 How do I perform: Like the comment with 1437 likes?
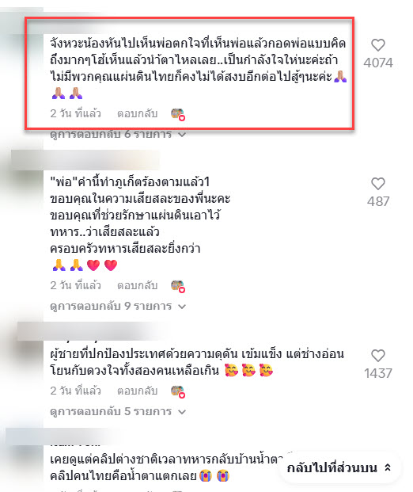[378, 356]
